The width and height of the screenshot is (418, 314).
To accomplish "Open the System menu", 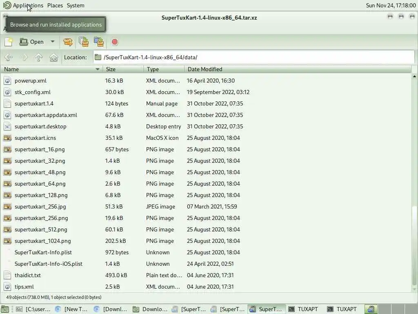I will click(76, 5).
